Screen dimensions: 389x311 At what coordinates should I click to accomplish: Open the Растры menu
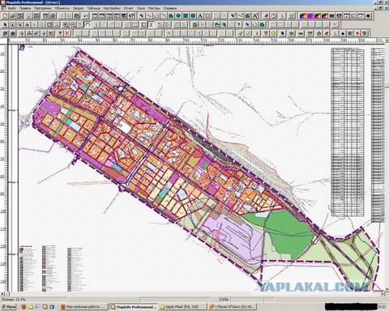tap(154, 8)
